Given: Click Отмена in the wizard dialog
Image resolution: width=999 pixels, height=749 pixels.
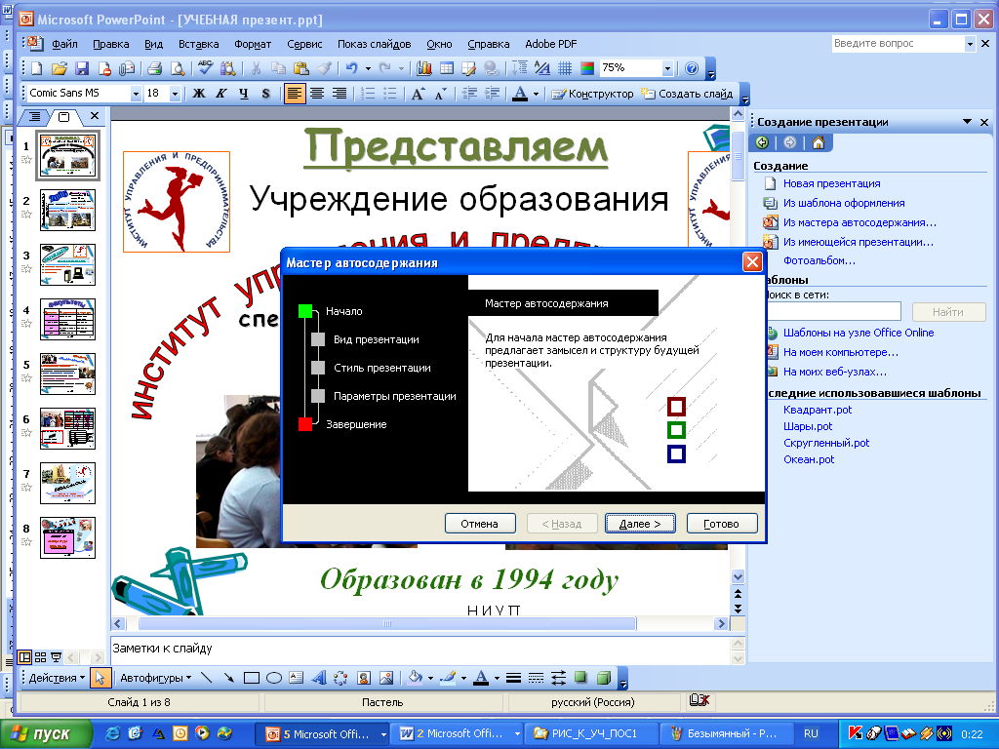Looking at the screenshot, I should pos(480,524).
